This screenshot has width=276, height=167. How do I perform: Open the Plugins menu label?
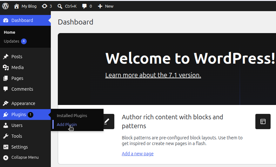click(18, 115)
